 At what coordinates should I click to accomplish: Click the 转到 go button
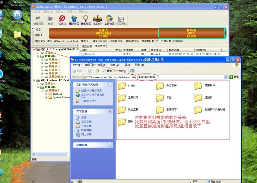[234, 77]
